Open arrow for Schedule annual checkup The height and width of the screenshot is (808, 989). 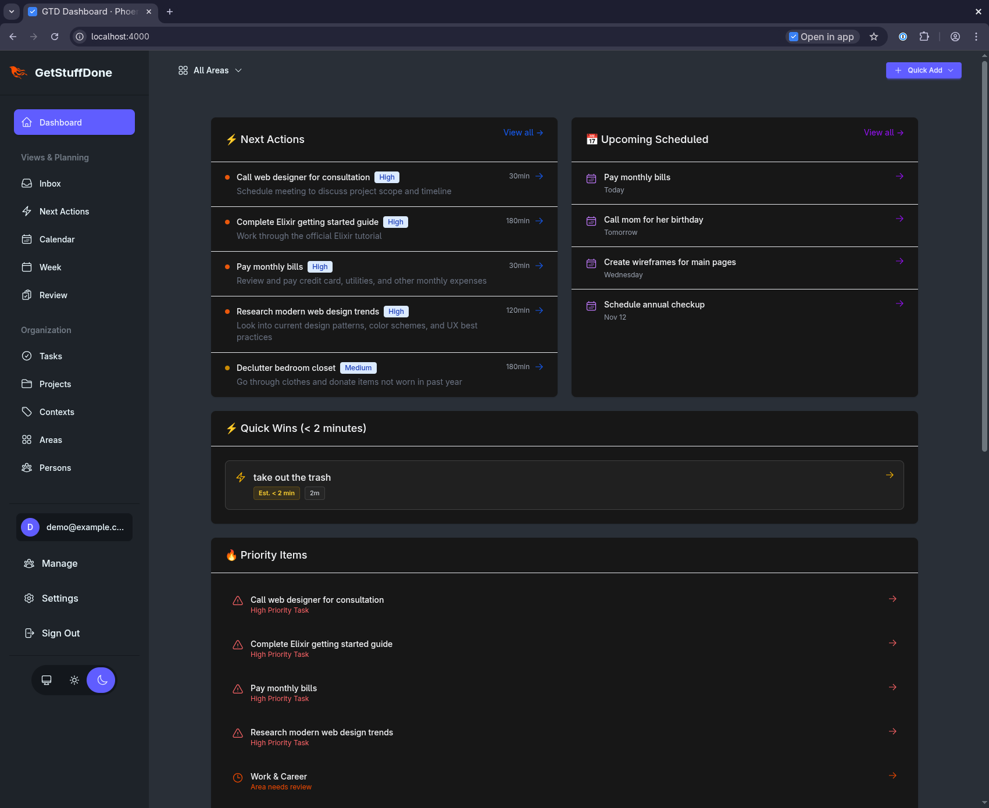899,303
